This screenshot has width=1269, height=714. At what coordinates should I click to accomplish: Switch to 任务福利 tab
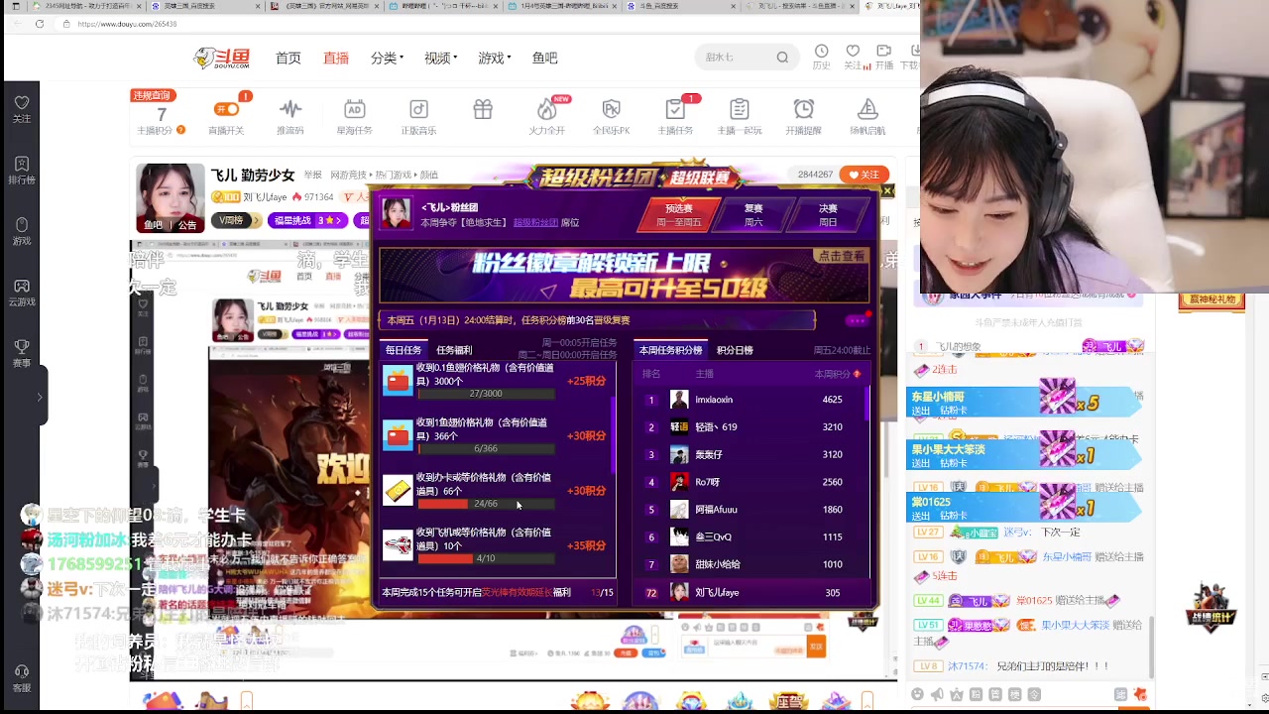click(454, 350)
